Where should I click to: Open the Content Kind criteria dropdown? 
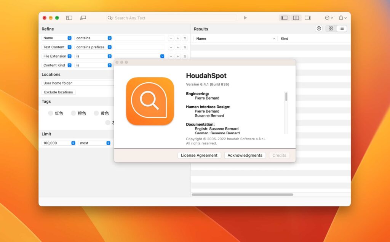tap(56, 65)
